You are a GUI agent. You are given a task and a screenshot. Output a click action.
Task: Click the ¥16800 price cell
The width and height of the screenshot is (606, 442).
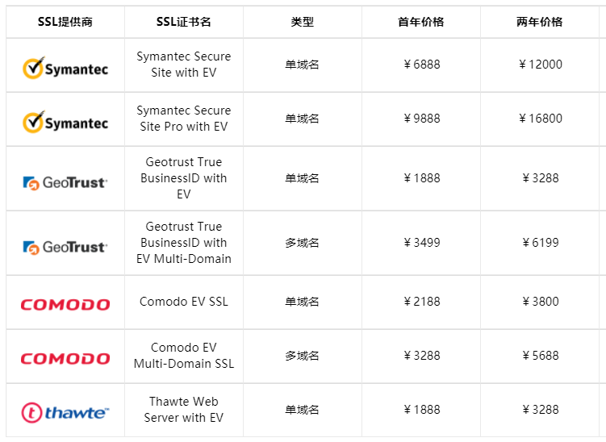[x=540, y=119]
